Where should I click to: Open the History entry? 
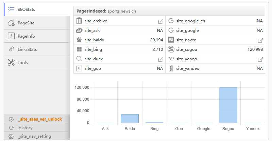point(37,128)
